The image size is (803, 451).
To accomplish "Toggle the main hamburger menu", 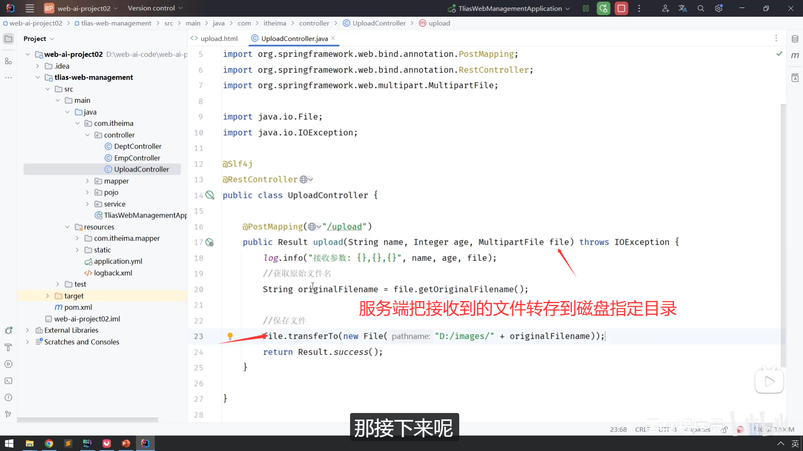I will tap(30, 8).
